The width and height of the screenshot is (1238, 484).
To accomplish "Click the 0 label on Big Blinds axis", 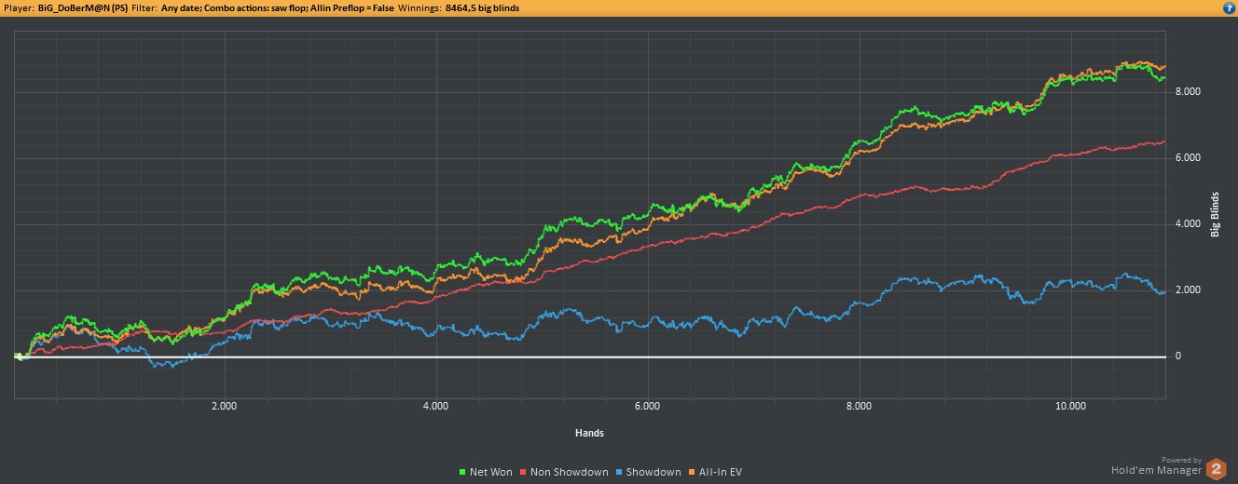I will pyautogui.click(x=1177, y=356).
